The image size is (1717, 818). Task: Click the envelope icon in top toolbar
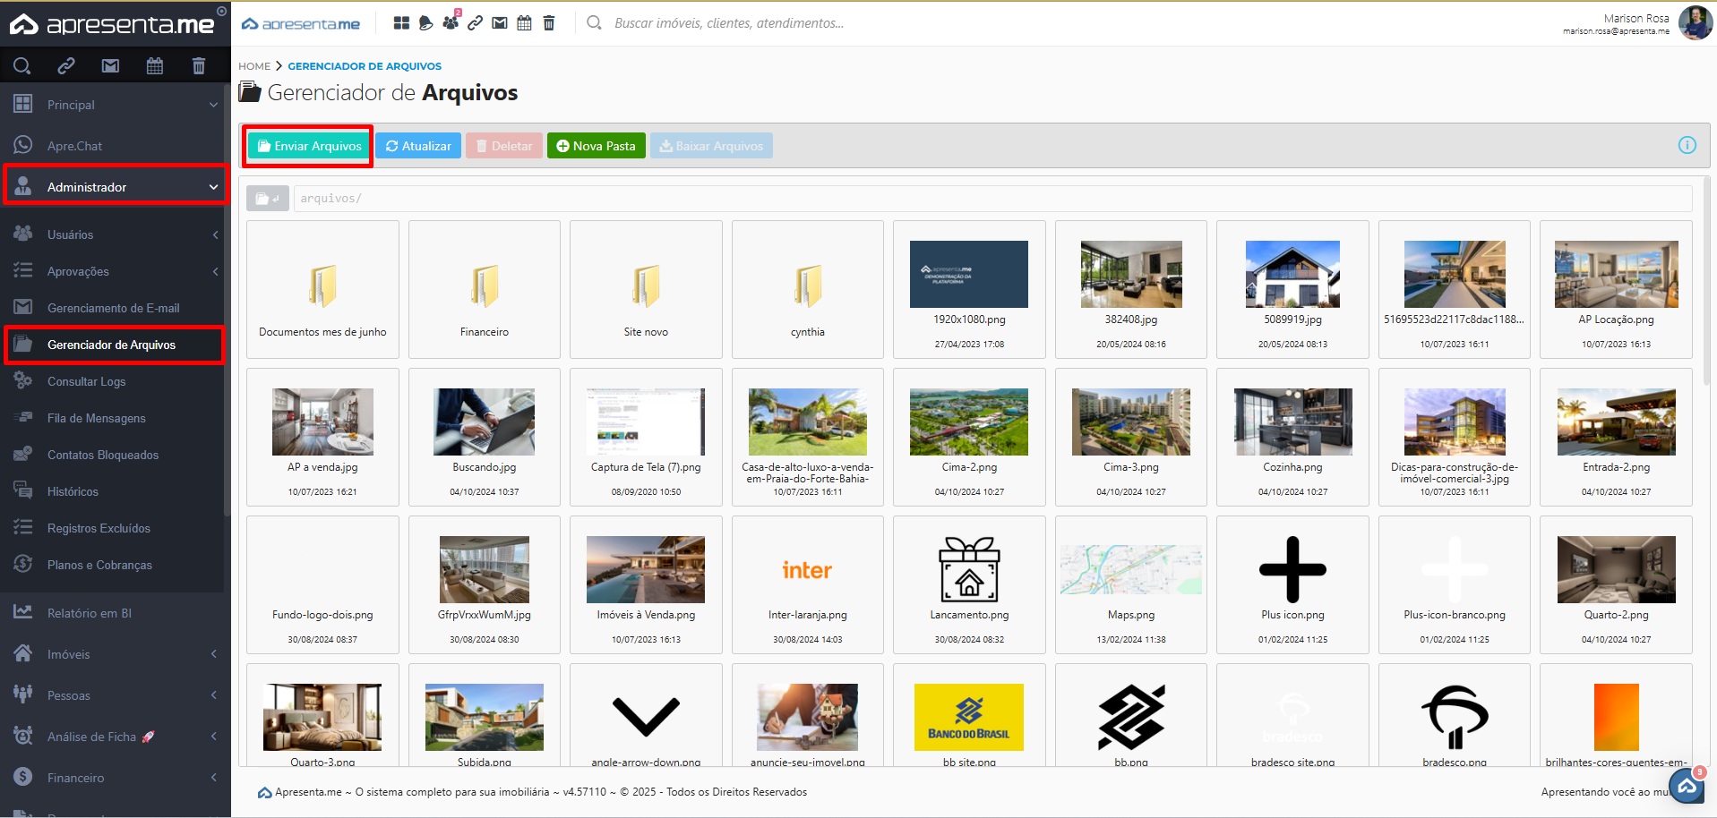[500, 23]
